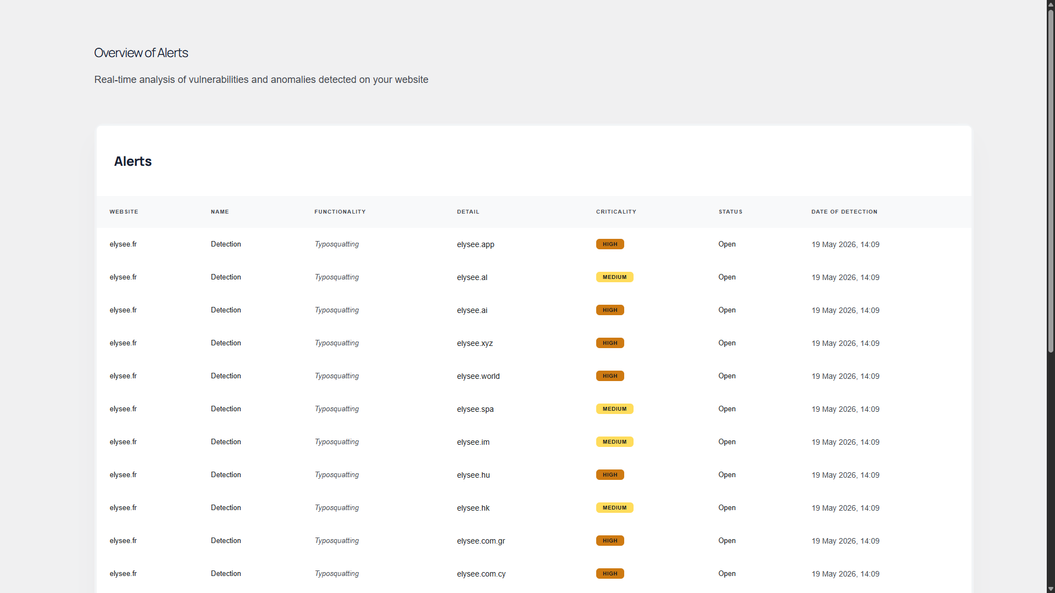
Task: Click the HIGH badge for elysee.com.gr
Action: [610, 541]
